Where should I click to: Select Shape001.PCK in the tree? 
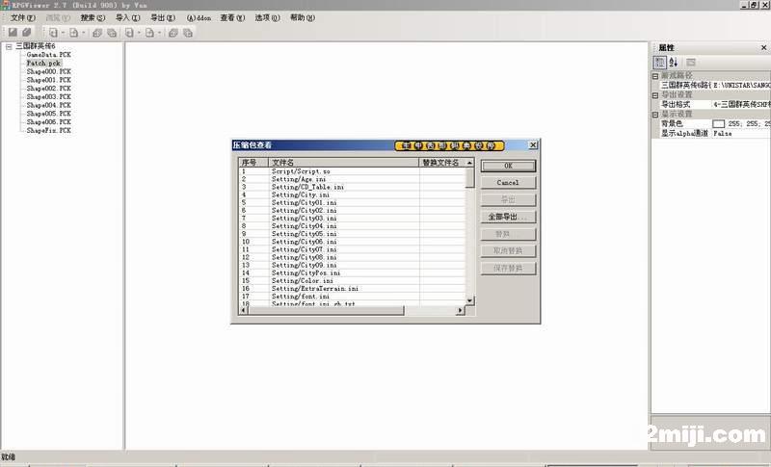(x=49, y=80)
